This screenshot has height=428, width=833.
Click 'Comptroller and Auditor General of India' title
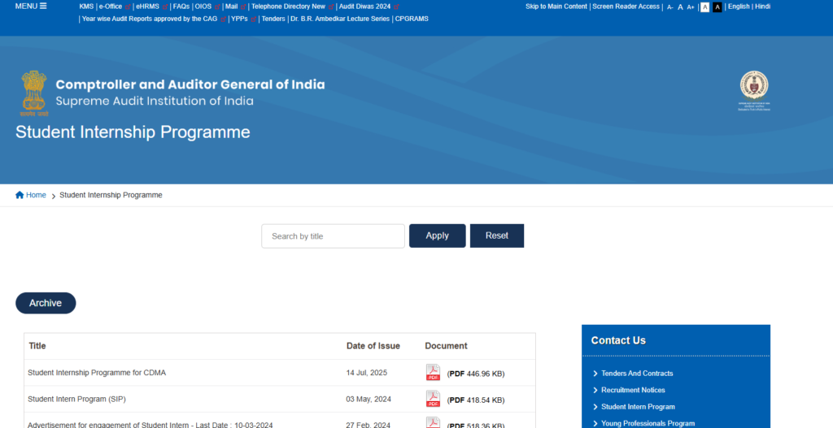(190, 84)
